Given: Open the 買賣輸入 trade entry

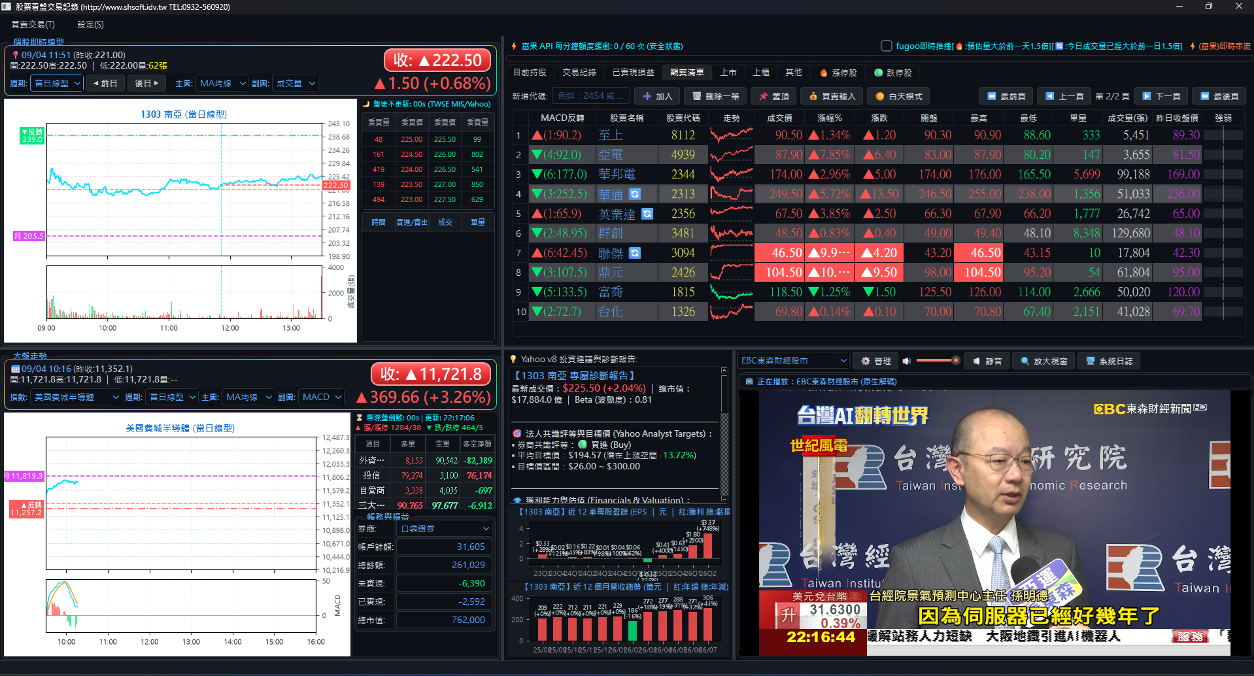Looking at the screenshot, I should [832, 96].
